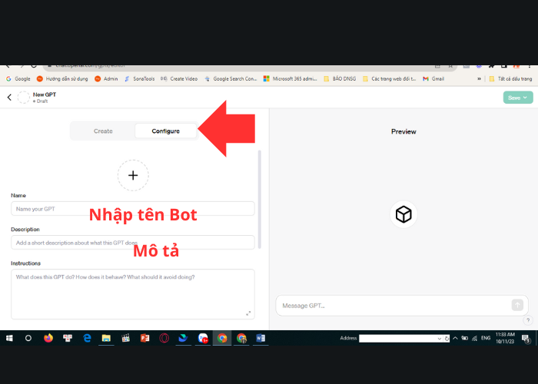Viewport: 538px width, 384px height.
Task: Switch to the Create tab
Action: [103, 131]
